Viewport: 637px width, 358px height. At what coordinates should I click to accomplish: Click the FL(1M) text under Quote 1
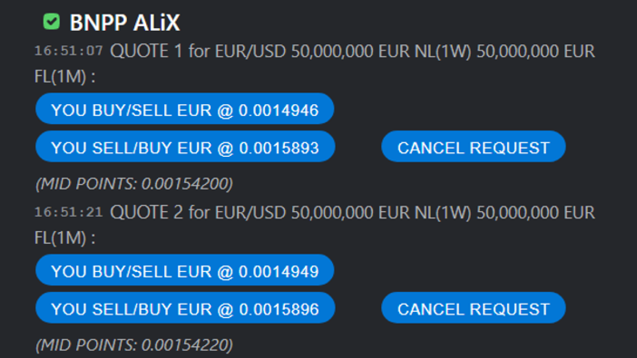[x=60, y=77]
